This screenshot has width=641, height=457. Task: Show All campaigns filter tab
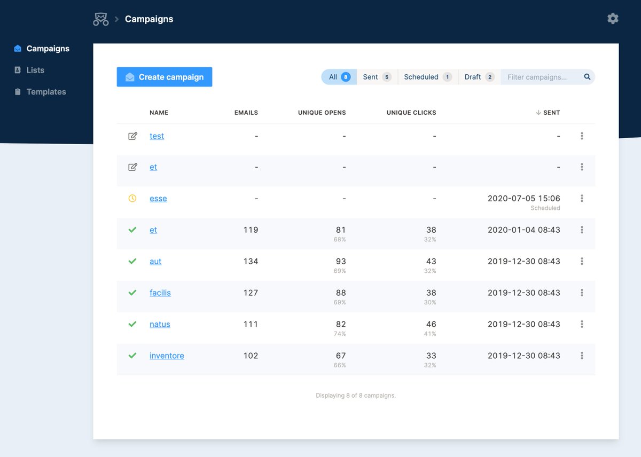click(339, 77)
